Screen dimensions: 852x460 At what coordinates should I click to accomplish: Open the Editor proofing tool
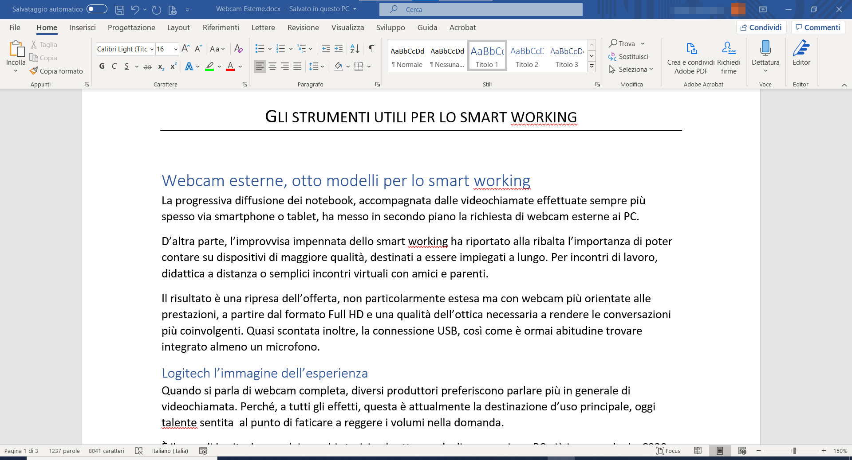[x=801, y=52]
